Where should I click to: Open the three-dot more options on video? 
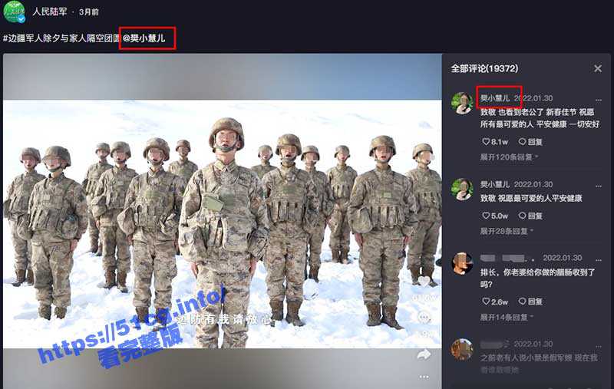pos(424,377)
